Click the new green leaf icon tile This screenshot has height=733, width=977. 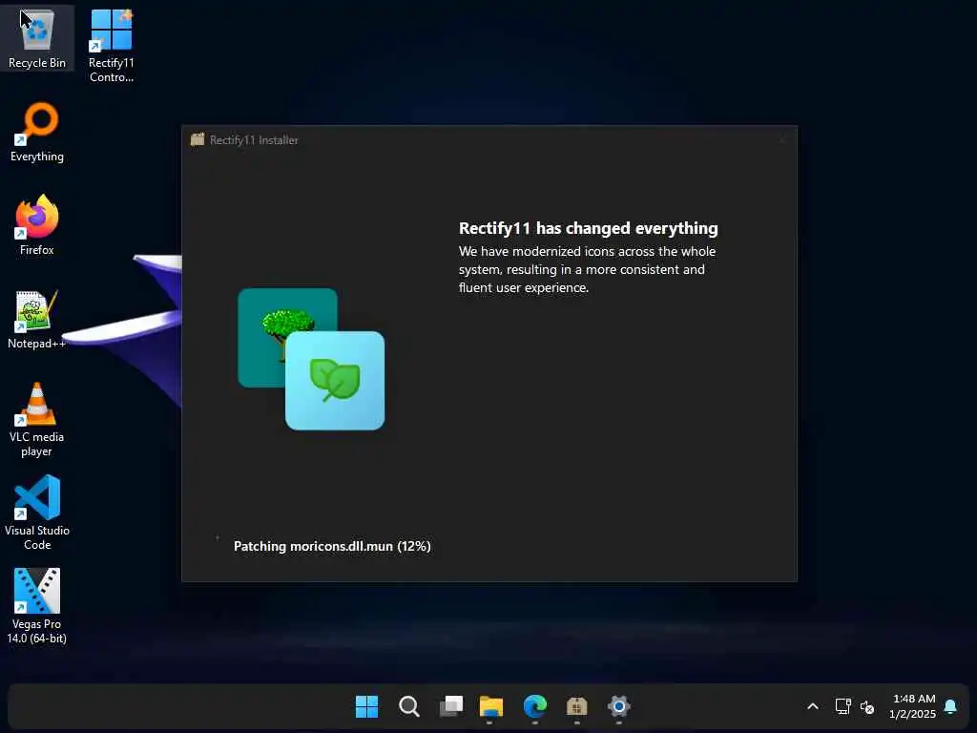[335, 381]
